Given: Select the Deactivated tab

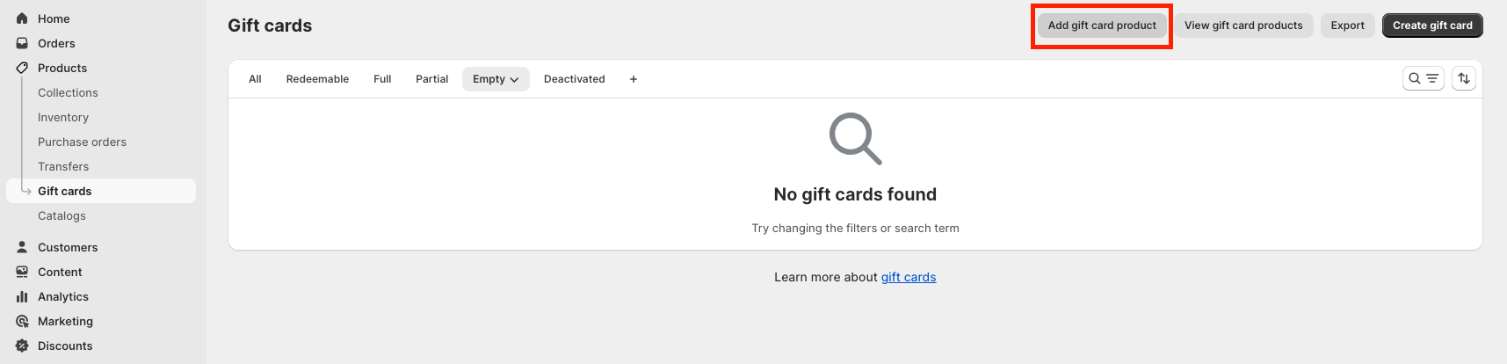Looking at the screenshot, I should point(574,79).
